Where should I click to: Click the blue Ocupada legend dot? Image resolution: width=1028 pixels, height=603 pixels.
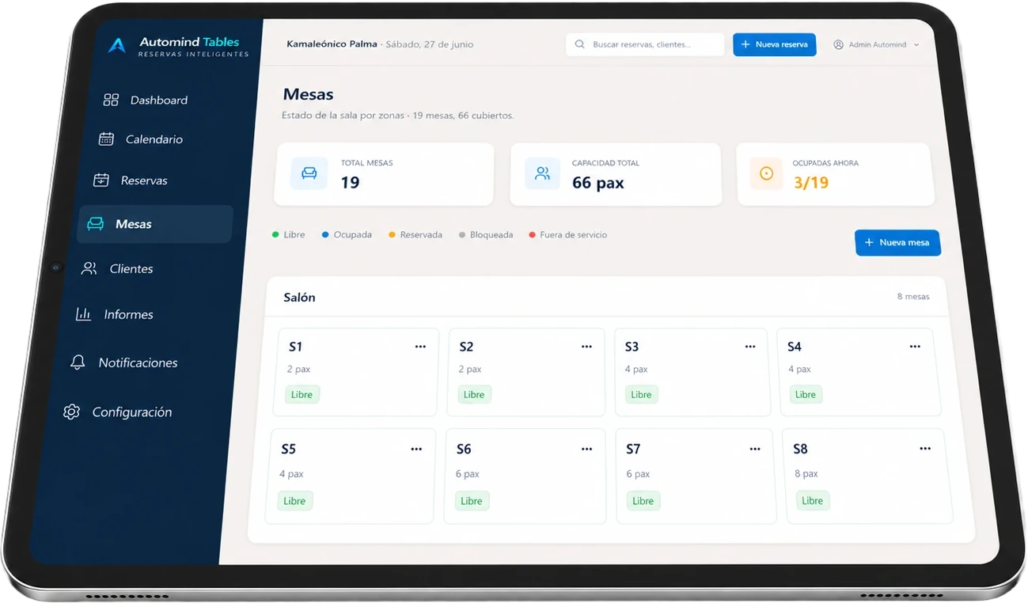(x=325, y=235)
